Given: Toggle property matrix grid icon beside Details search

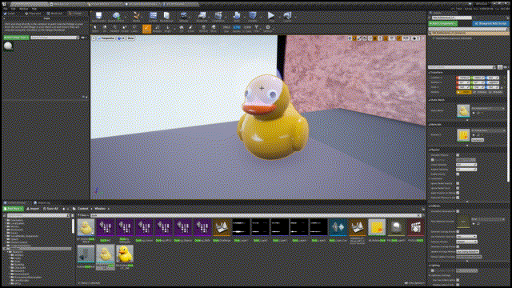Looking at the screenshot, I should 499,67.
